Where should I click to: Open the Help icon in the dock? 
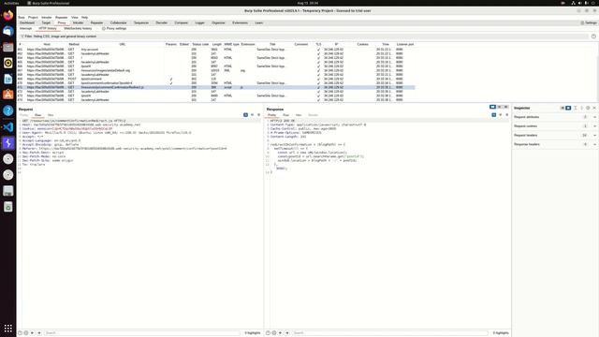coord(8,110)
